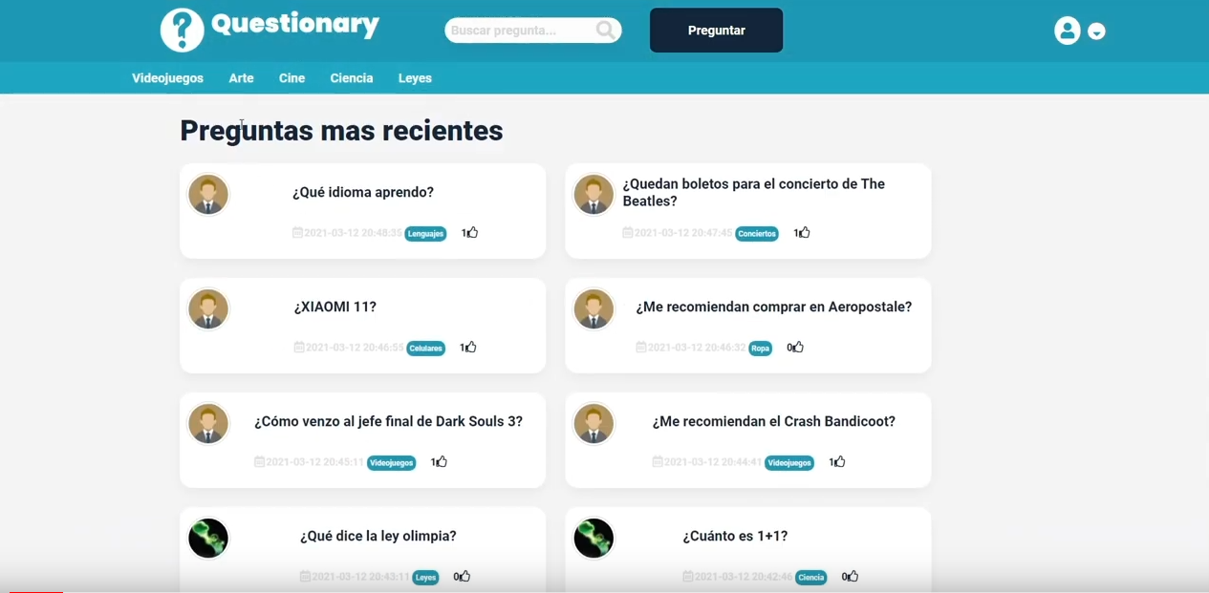The image size is (1209, 593).
Task: Click thumbs-up icon on Crash Bandicoot question
Action: [x=839, y=462]
